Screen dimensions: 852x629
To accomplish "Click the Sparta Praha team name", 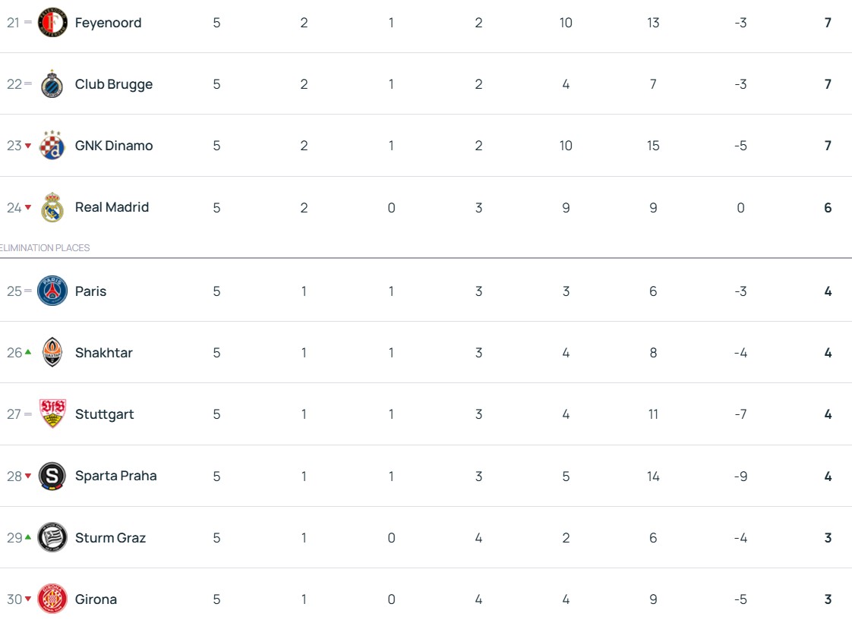I will click(115, 476).
